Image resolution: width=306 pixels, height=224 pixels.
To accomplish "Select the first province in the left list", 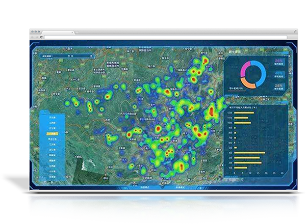I will 53,117.
